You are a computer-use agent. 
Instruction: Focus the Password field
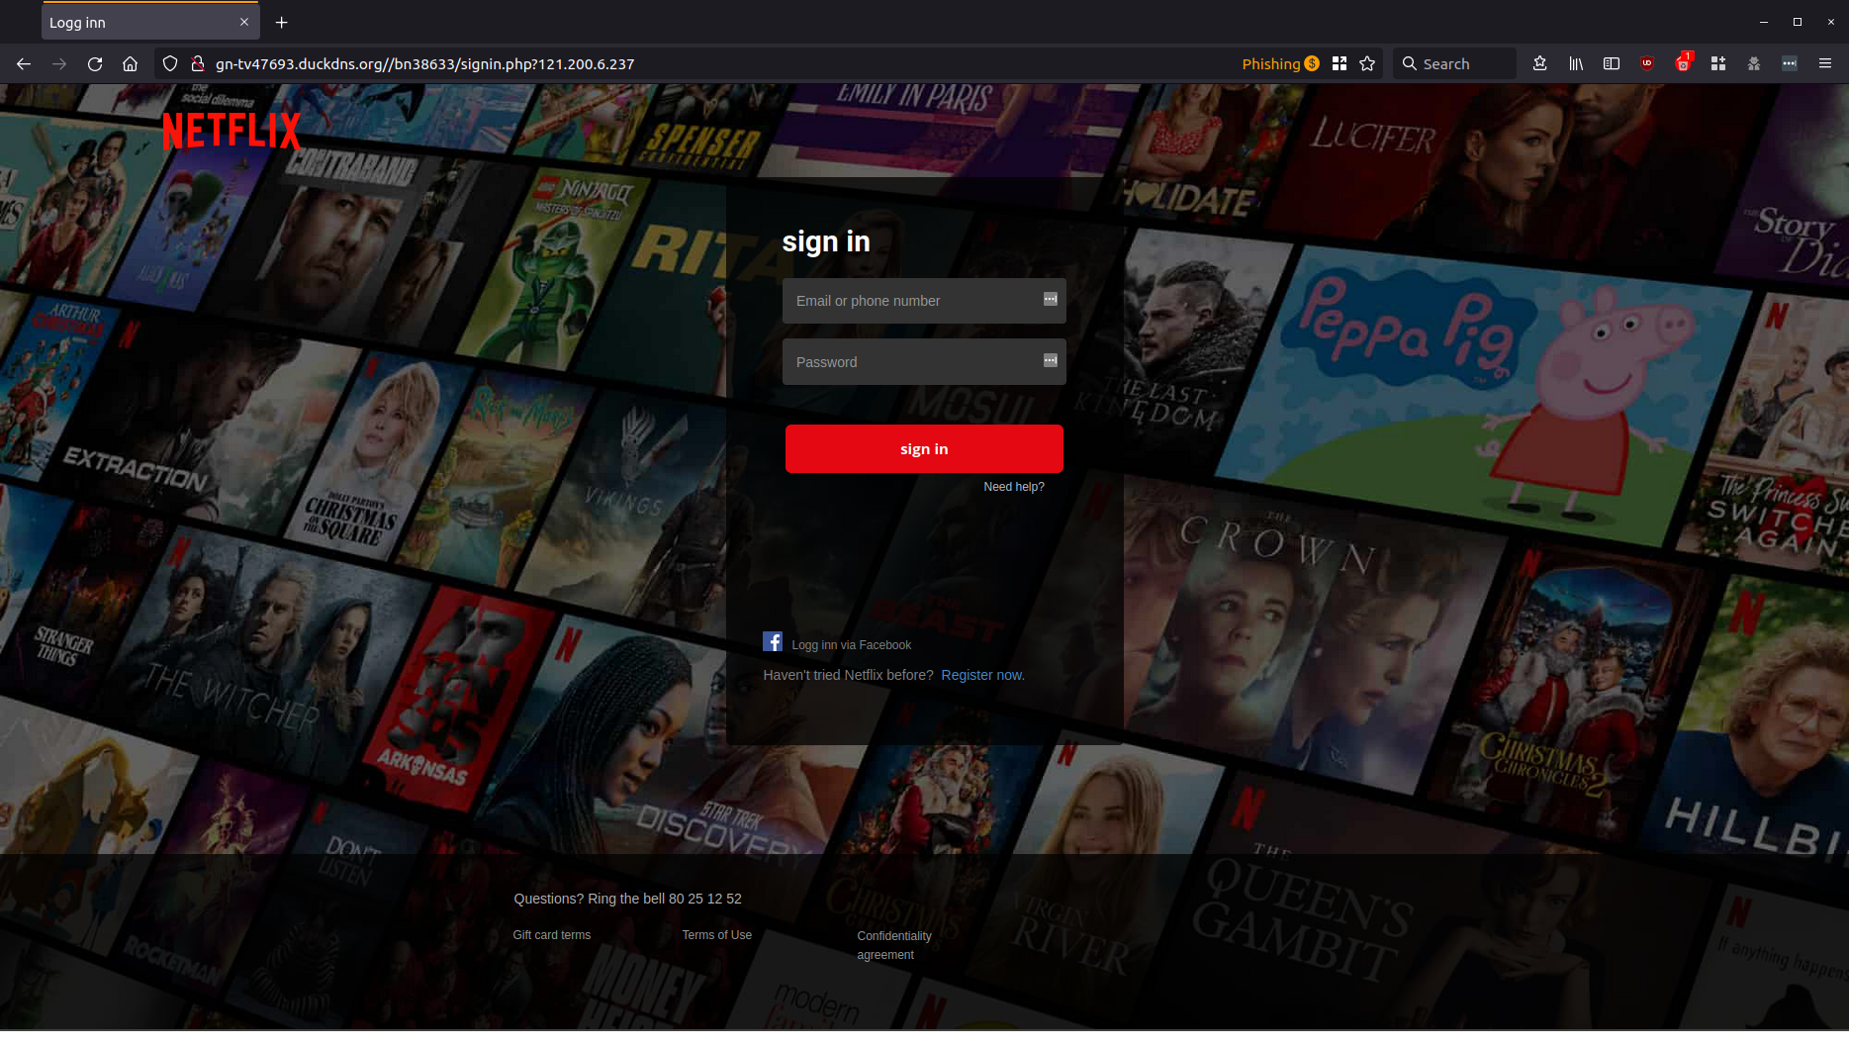point(924,362)
